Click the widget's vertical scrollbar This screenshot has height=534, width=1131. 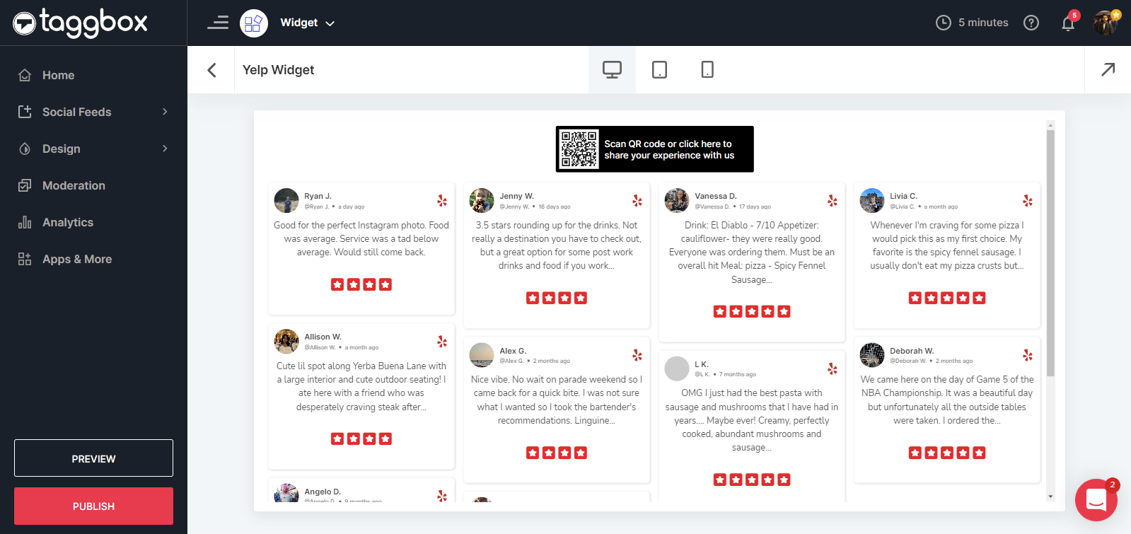pos(1050,255)
